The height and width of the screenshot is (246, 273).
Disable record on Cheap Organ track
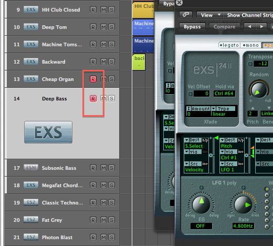pos(93,79)
